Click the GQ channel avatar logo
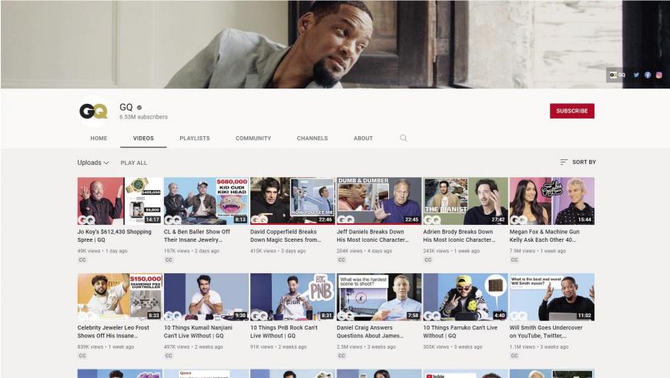 tap(94, 112)
